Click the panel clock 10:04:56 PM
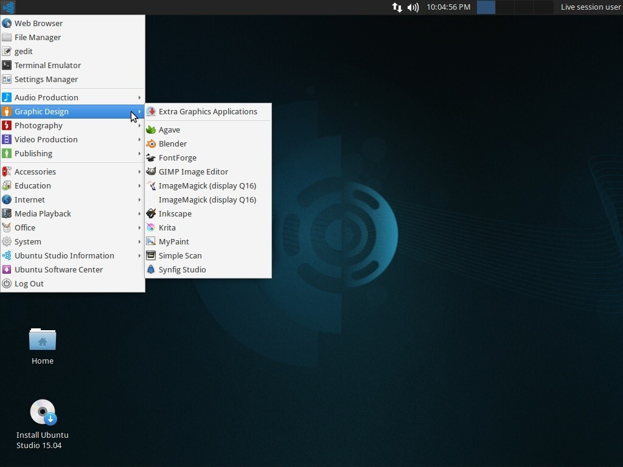 click(448, 7)
